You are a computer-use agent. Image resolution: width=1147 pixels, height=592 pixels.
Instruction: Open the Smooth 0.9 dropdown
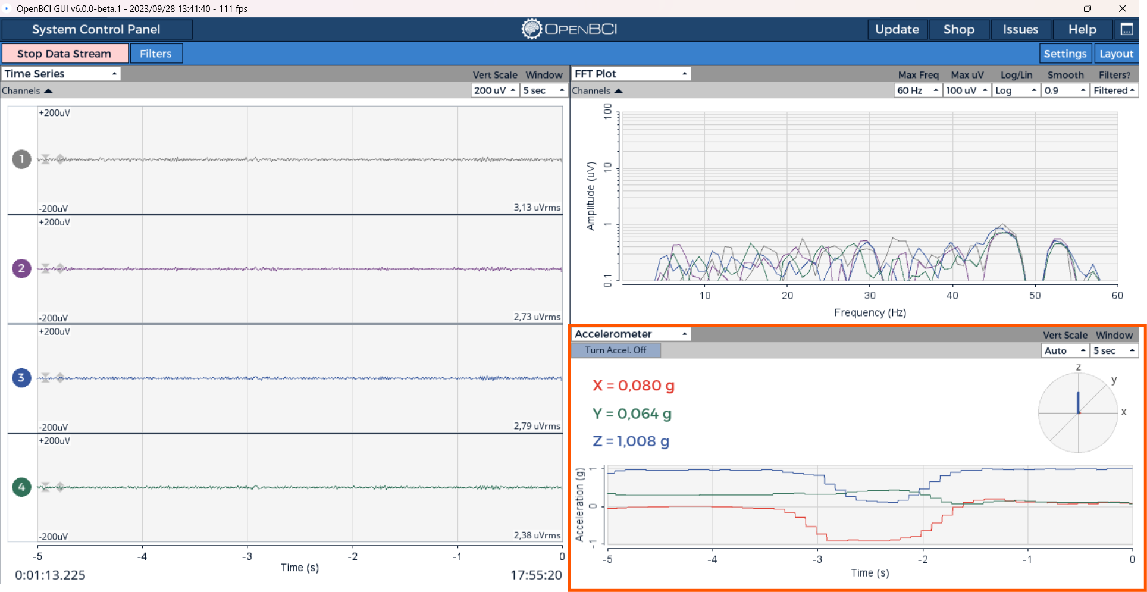[x=1065, y=90]
